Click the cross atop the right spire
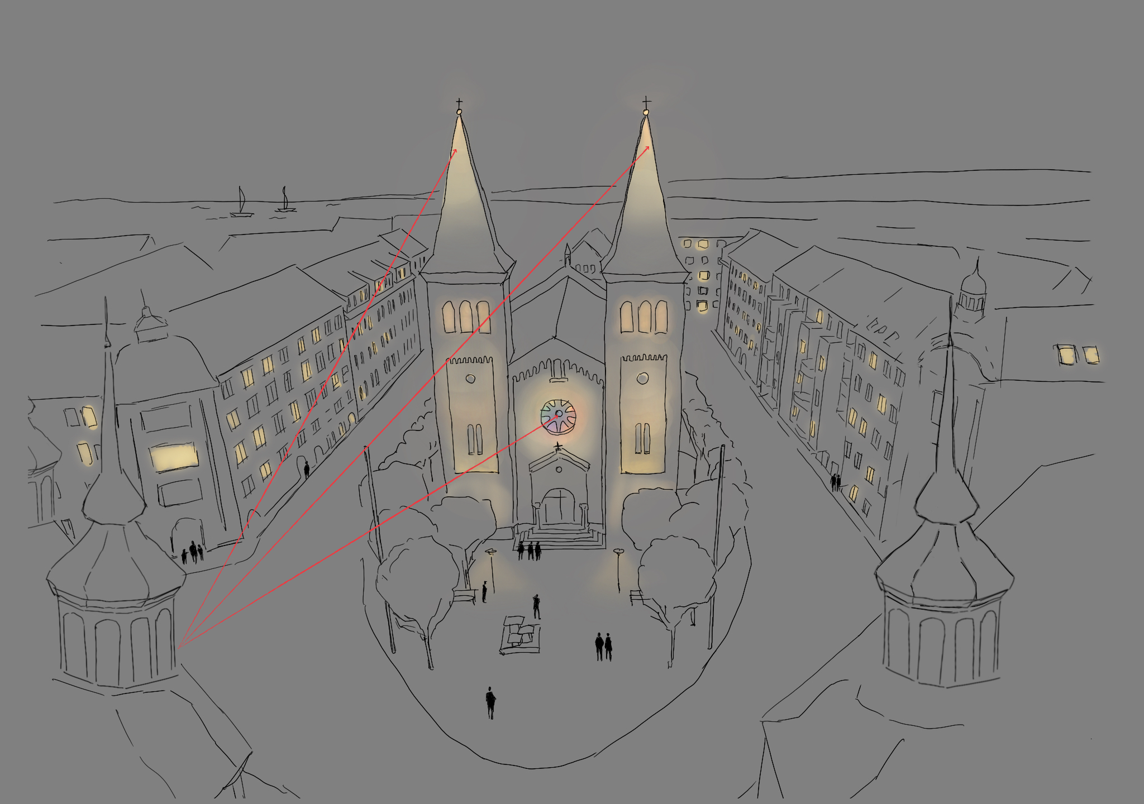 (x=646, y=103)
